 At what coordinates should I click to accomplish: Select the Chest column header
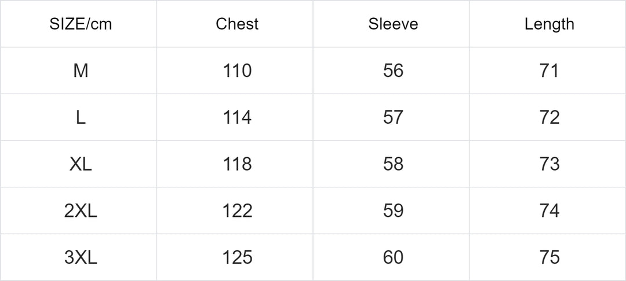pos(237,24)
